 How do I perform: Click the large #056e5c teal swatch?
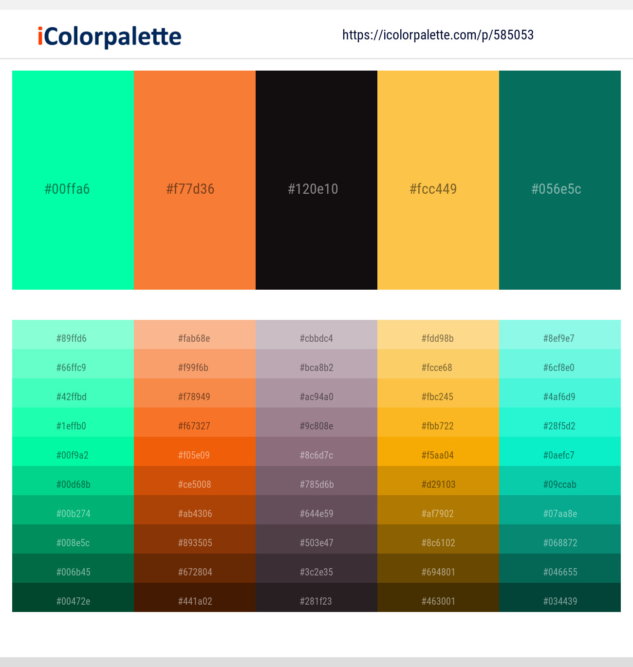(x=560, y=180)
